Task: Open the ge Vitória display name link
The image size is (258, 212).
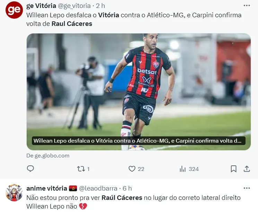Action: click(x=41, y=6)
